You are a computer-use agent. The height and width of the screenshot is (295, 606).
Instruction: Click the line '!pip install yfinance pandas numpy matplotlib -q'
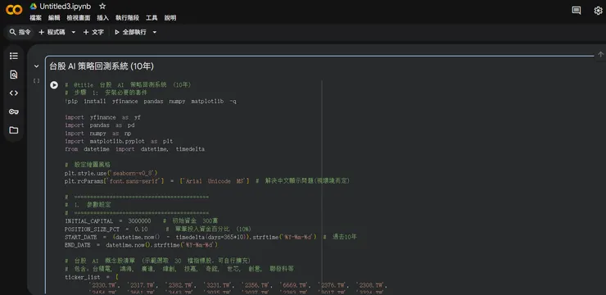(x=151, y=102)
